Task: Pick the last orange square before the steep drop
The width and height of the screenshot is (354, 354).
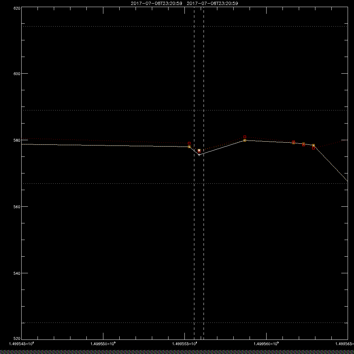Action: pos(313,145)
